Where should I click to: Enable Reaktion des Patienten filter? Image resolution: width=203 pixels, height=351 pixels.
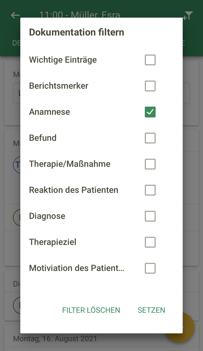click(x=150, y=190)
